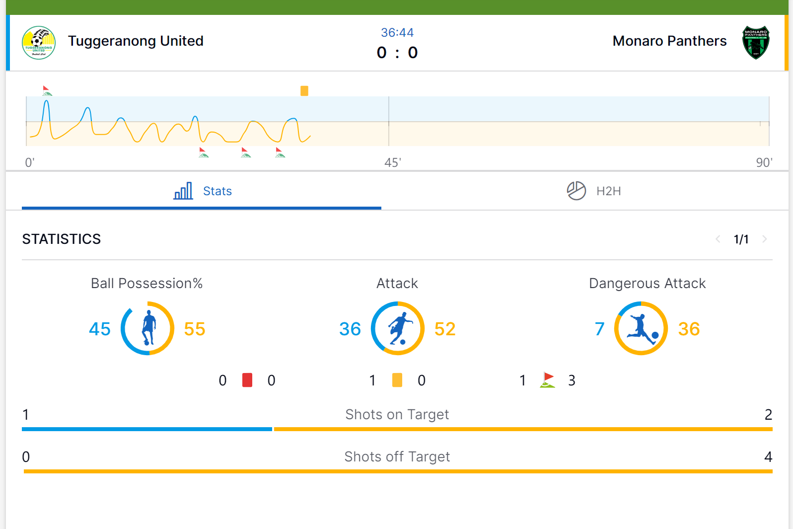
Task: Go to next statistics page arrow
Action: pyautogui.click(x=765, y=239)
